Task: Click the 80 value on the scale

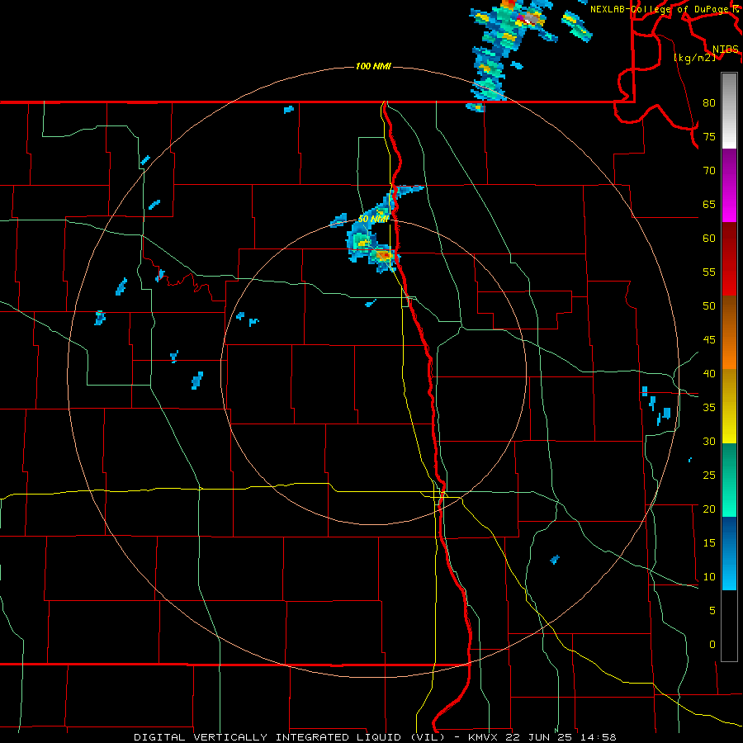Action: [x=709, y=103]
